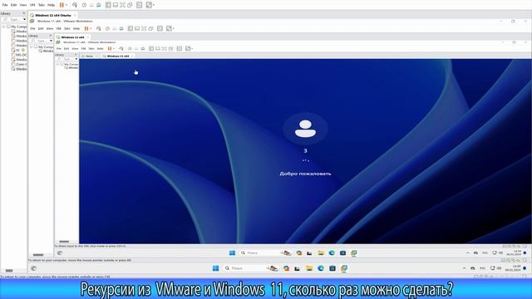Close the outermost Library panel
The image size is (532, 299).
click(x=24, y=13)
